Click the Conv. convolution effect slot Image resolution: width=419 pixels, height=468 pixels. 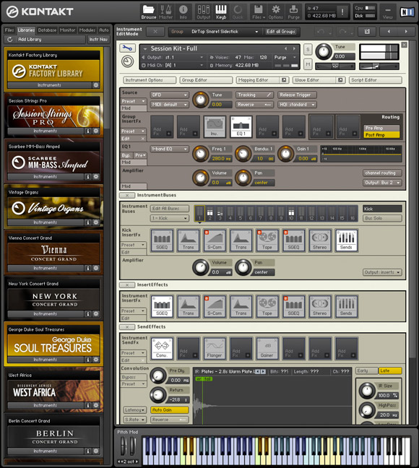pos(162,348)
